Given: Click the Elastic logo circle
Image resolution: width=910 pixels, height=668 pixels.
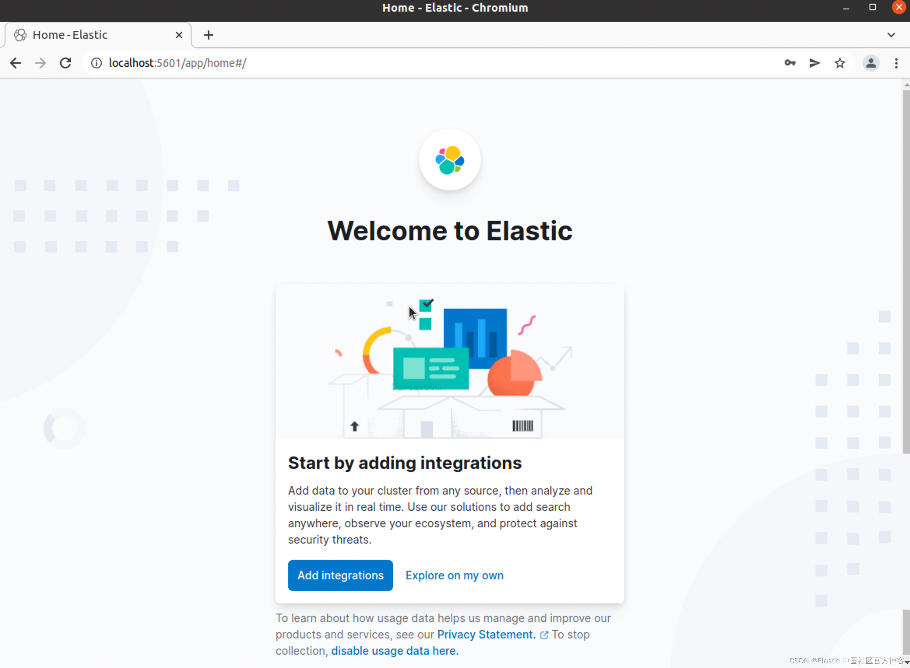Looking at the screenshot, I should 449,160.
